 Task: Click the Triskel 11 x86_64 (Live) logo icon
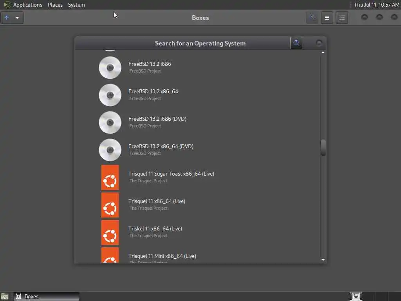(x=110, y=232)
